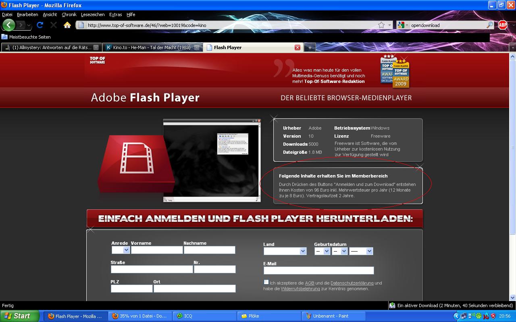This screenshot has width=516, height=322.
Task: Reload the page with refresh icon
Action: [x=40, y=25]
